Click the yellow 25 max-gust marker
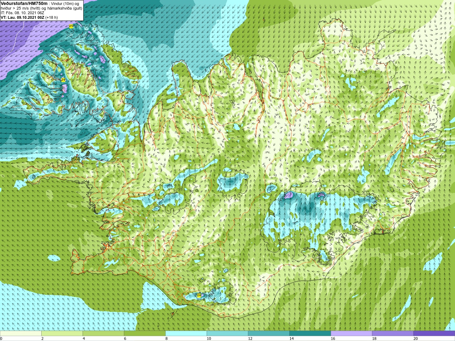455x341 pixels. pos(71,26)
